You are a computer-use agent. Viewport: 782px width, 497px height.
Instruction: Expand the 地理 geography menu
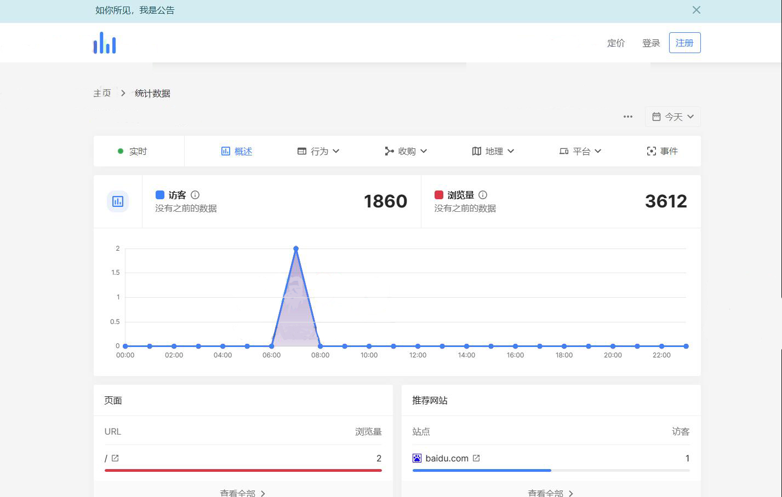click(x=493, y=151)
